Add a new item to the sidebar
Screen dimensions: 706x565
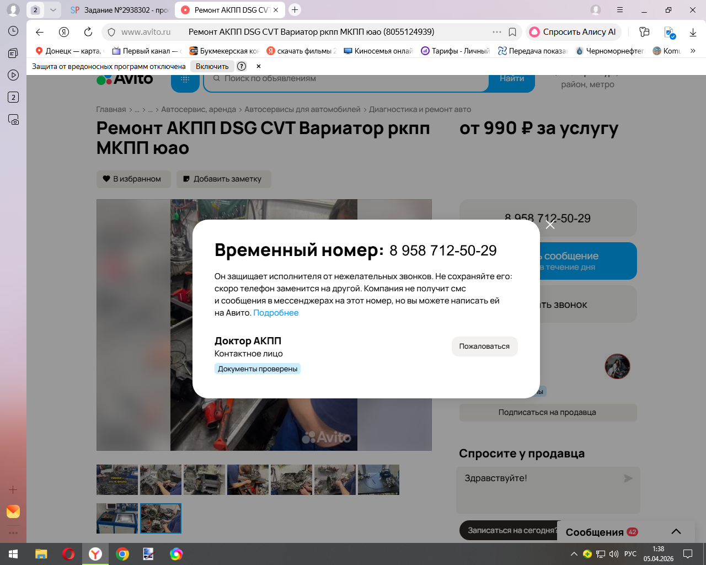pos(13,489)
